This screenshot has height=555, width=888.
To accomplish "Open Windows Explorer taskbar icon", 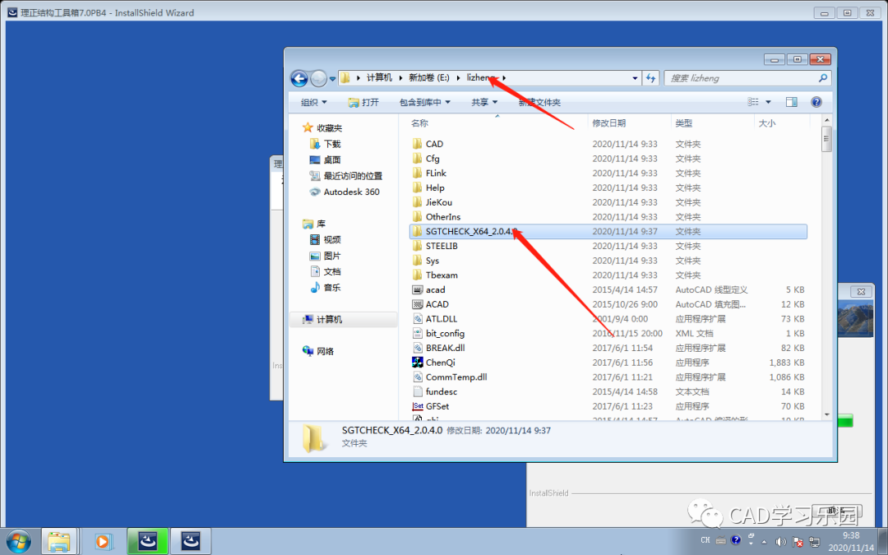I will 59,541.
